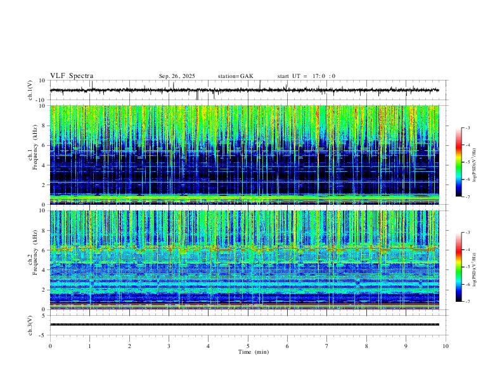Screen dimensions: 502x388
Task: Click the 'VLF Spectra' title text
Action: click(x=72, y=76)
